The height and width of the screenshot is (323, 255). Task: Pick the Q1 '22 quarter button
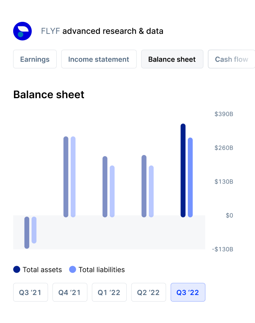(109, 292)
